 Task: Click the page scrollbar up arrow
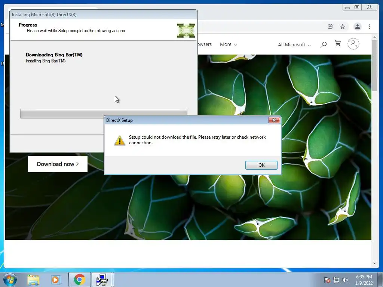374,37
